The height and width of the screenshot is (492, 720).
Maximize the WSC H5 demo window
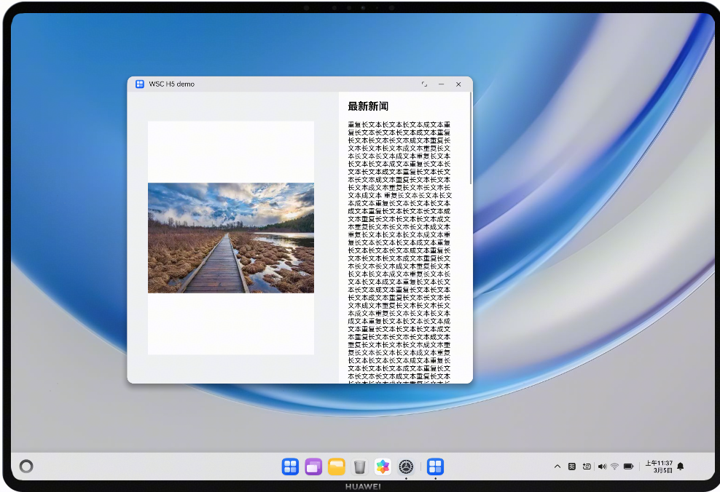[x=424, y=84]
